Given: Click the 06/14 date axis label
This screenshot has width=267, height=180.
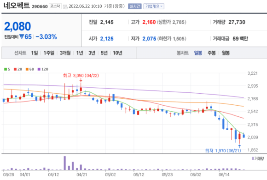Looking at the screenshot, I should click(224, 175).
